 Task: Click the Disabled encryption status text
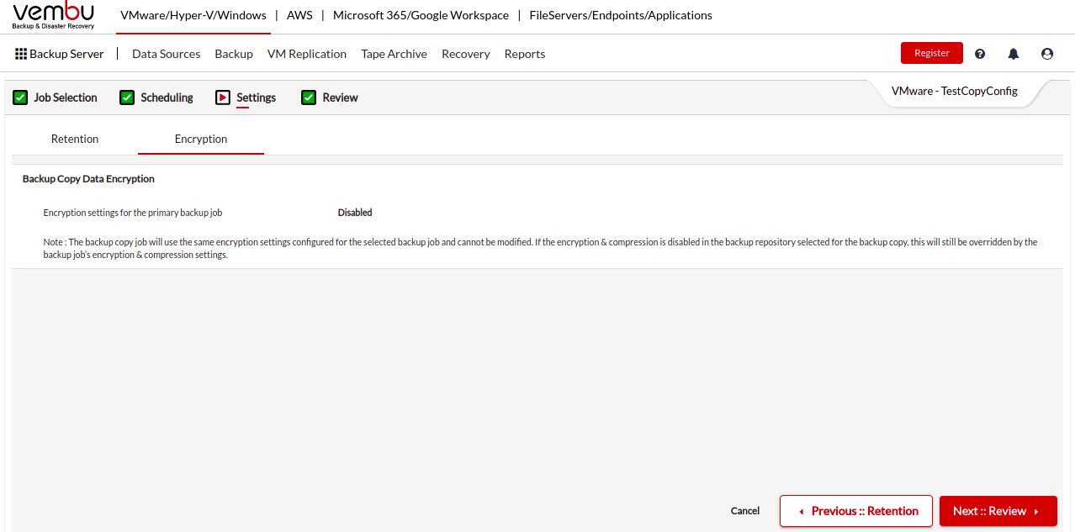point(355,213)
